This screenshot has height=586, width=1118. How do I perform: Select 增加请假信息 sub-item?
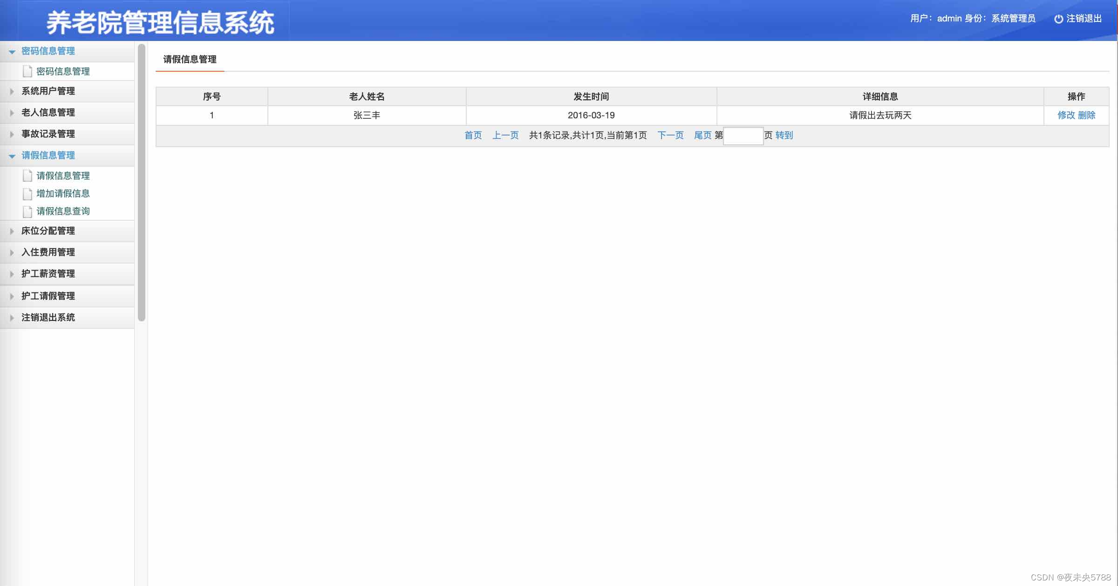[63, 193]
